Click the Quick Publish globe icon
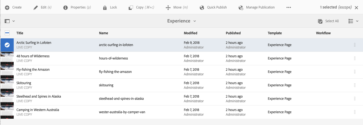 (202, 8)
